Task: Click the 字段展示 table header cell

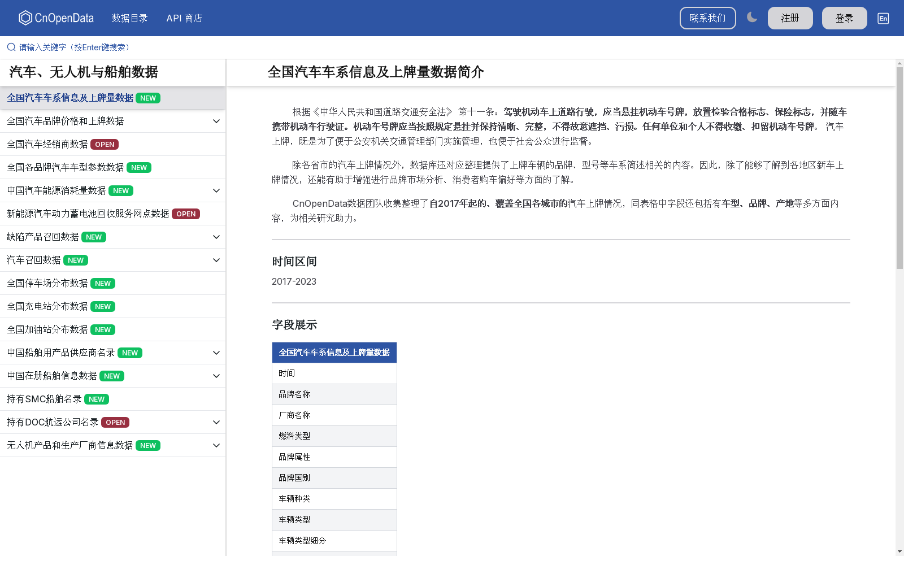Action: tap(334, 353)
